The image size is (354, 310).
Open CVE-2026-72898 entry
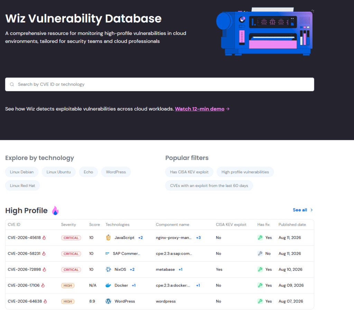point(24,269)
